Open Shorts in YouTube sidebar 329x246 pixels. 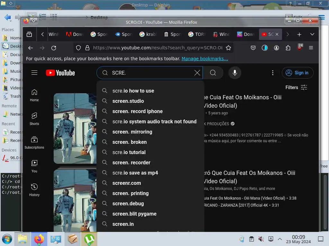pos(34,119)
